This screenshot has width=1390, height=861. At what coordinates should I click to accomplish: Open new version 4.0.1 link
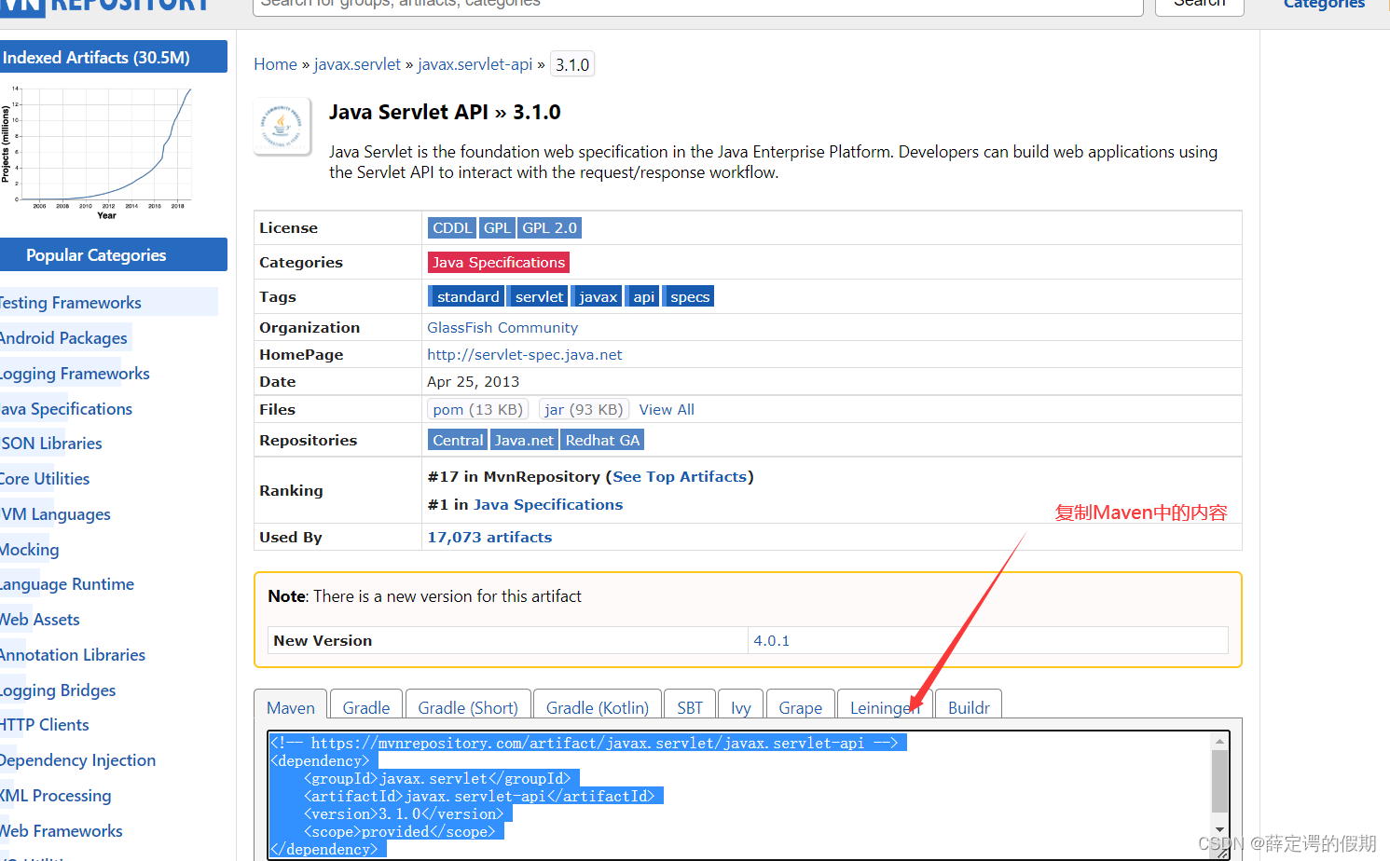[x=772, y=641]
